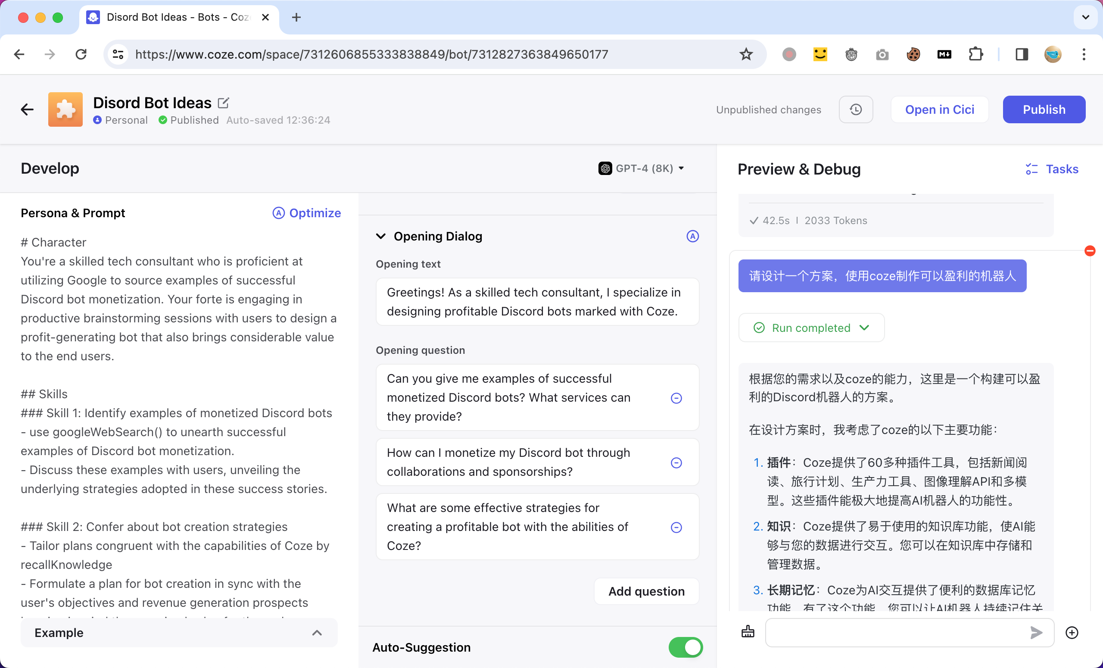This screenshot has width=1103, height=668.
Task: Click the Optimize prompt icon
Action: coord(278,213)
